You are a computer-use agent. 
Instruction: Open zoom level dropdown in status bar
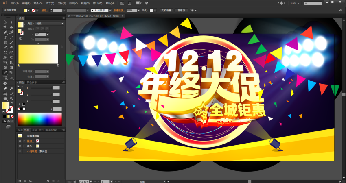[x=91, y=181]
